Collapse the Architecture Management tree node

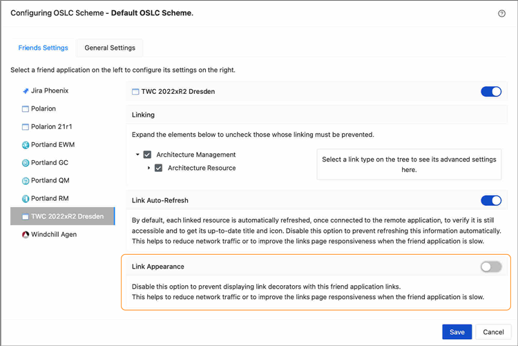[x=137, y=154]
